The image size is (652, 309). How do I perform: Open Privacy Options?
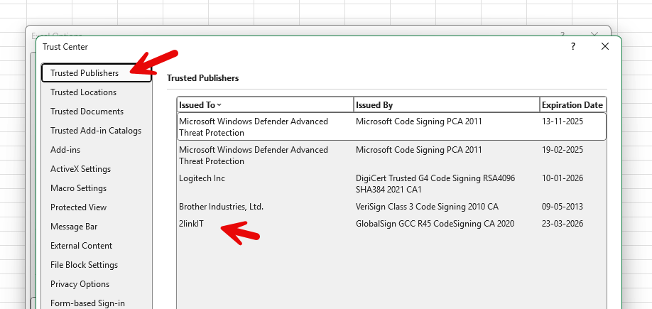[80, 284]
